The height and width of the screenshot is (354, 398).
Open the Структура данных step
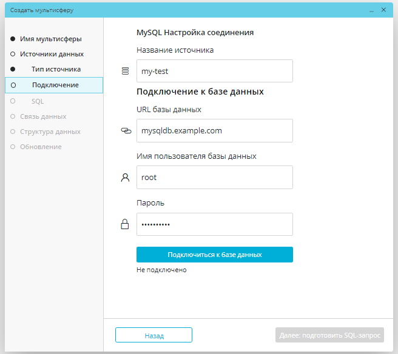[50, 132]
